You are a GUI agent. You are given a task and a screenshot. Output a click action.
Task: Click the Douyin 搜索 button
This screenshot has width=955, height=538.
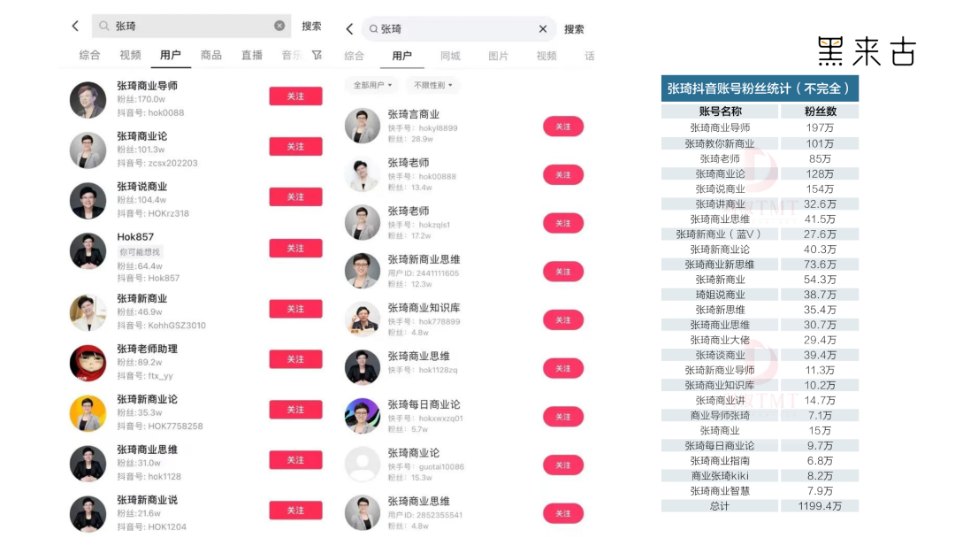coord(311,26)
